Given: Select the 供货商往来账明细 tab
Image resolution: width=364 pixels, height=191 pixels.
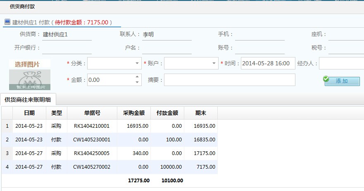Looking at the screenshot, I should [28, 99].
